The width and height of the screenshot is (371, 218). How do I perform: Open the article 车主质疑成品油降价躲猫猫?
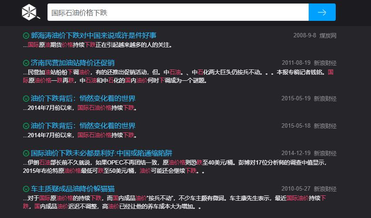tap(73, 189)
